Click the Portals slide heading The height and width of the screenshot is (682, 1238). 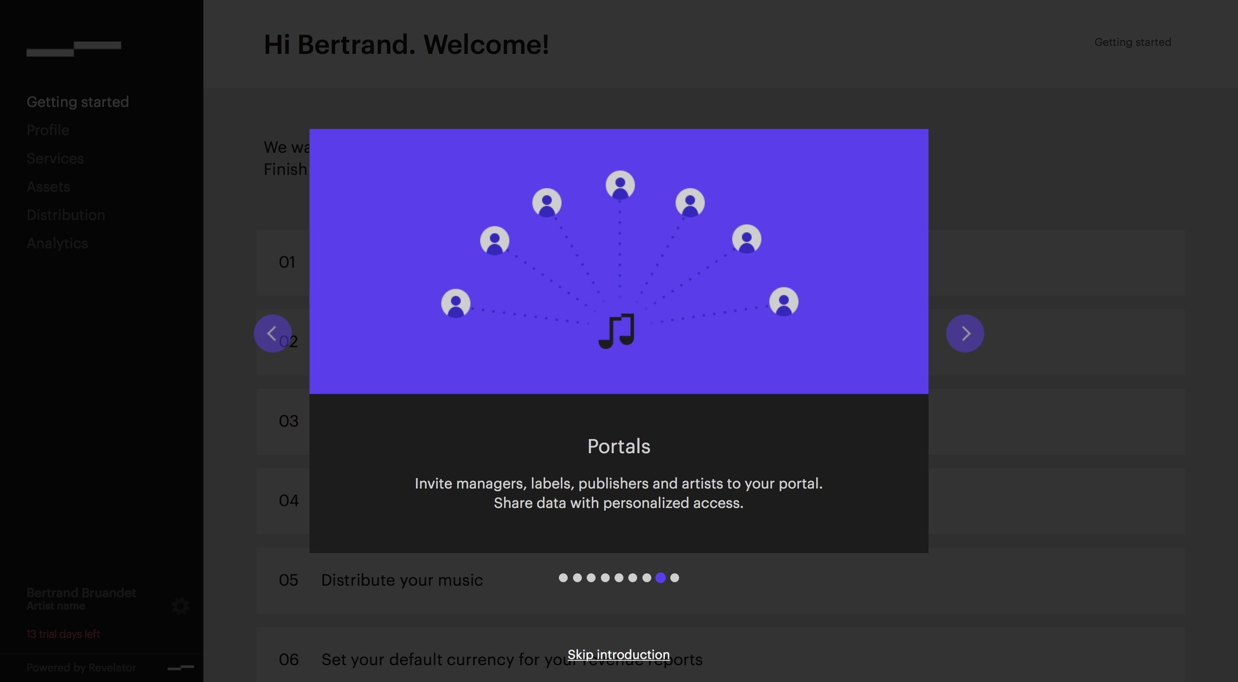click(618, 446)
